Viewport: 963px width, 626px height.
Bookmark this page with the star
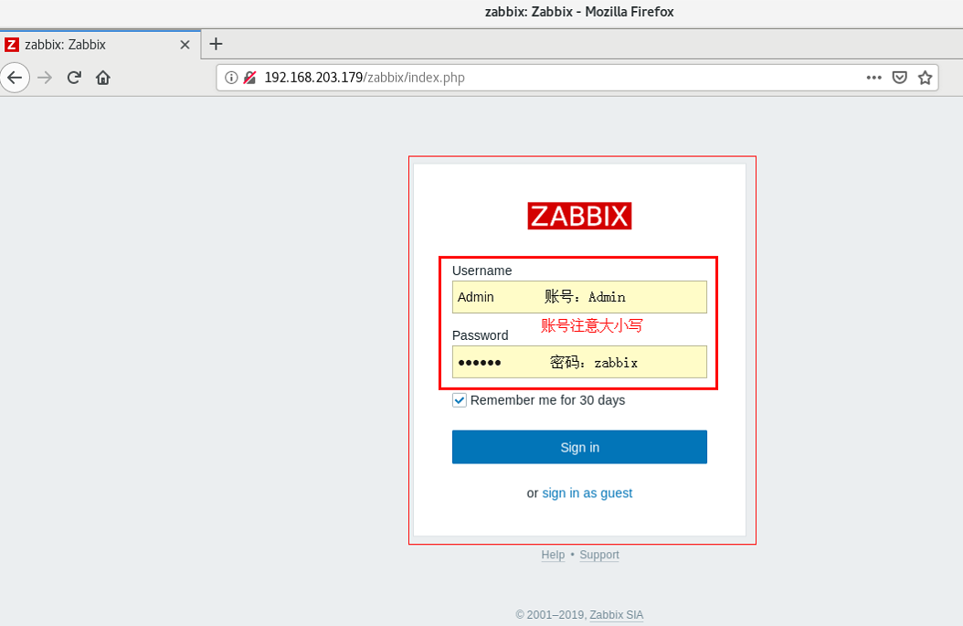(x=925, y=78)
